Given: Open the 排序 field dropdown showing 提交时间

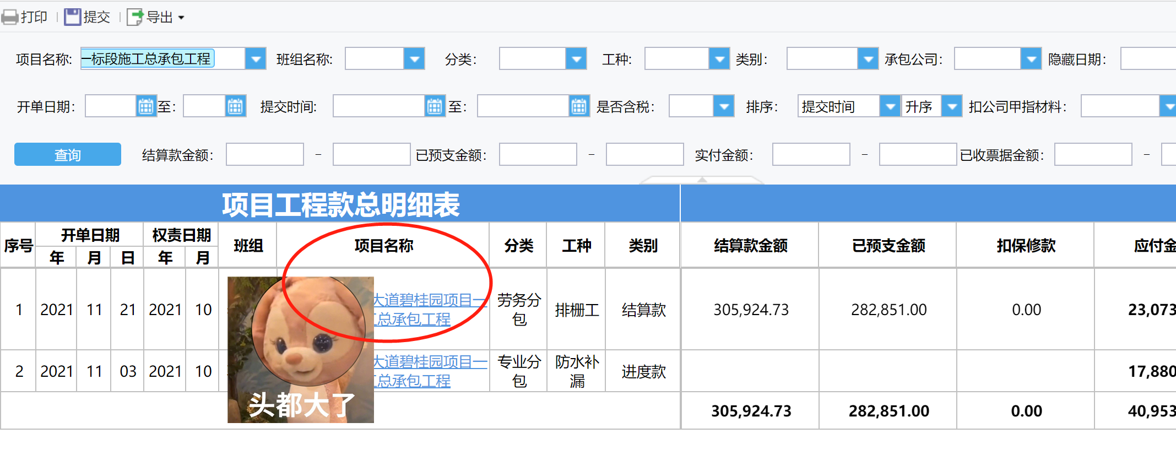Looking at the screenshot, I should [890, 106].
